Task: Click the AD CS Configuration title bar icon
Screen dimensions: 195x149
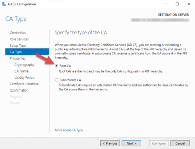Action: point(4,4)
